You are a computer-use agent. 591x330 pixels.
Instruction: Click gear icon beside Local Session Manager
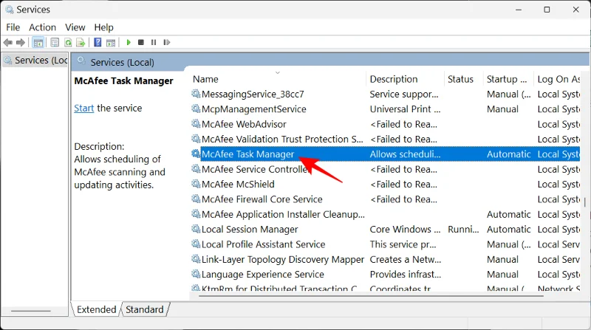[x=196, y=229]
